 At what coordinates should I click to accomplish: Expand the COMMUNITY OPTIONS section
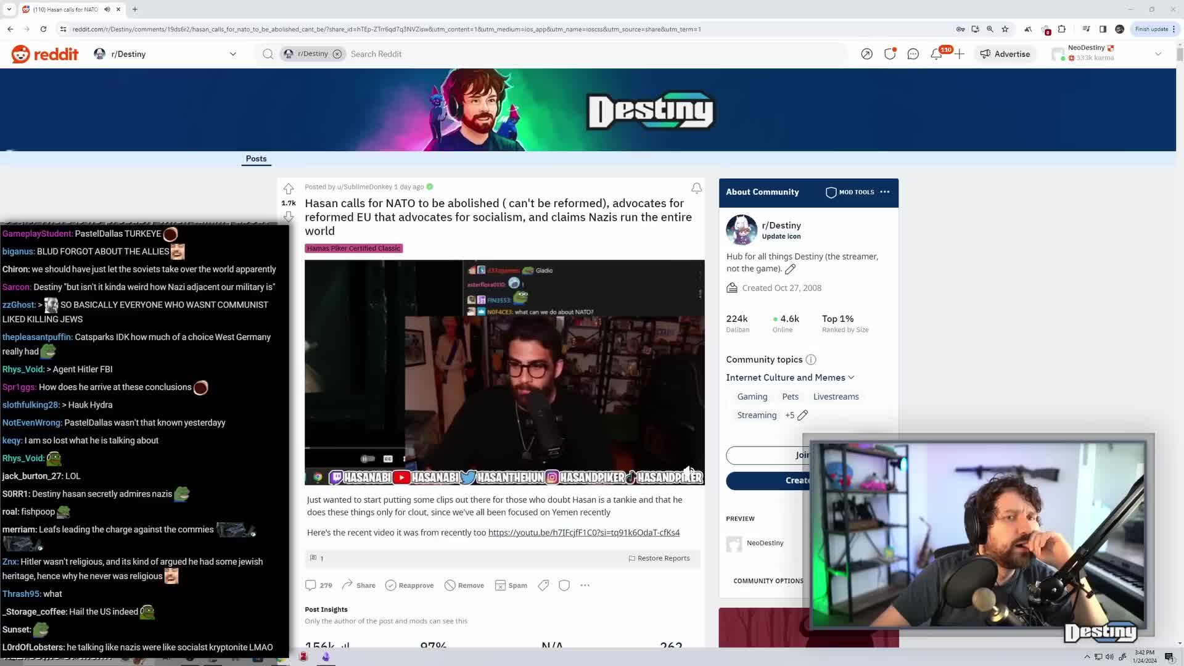coord(768,582)
